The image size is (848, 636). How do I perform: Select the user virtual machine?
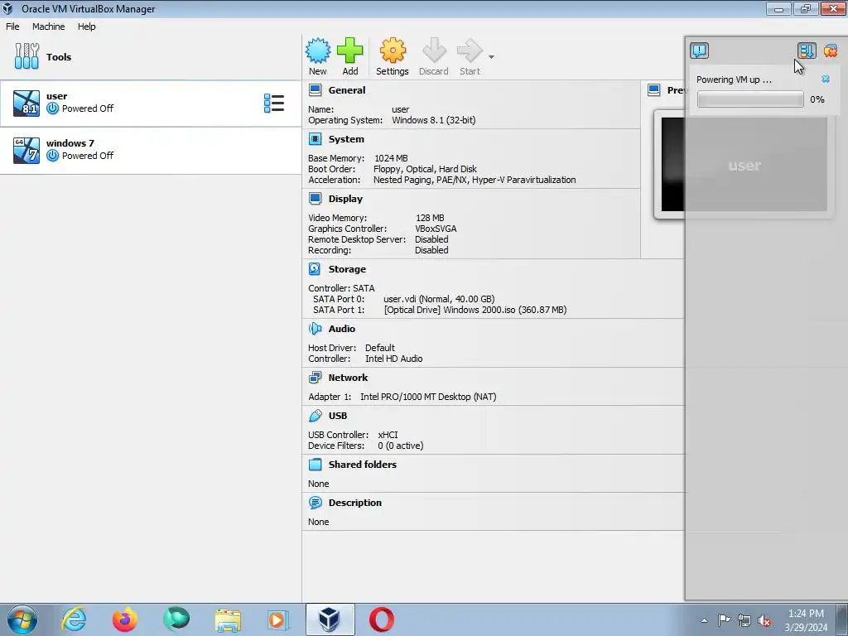click(x=151, y=104)
